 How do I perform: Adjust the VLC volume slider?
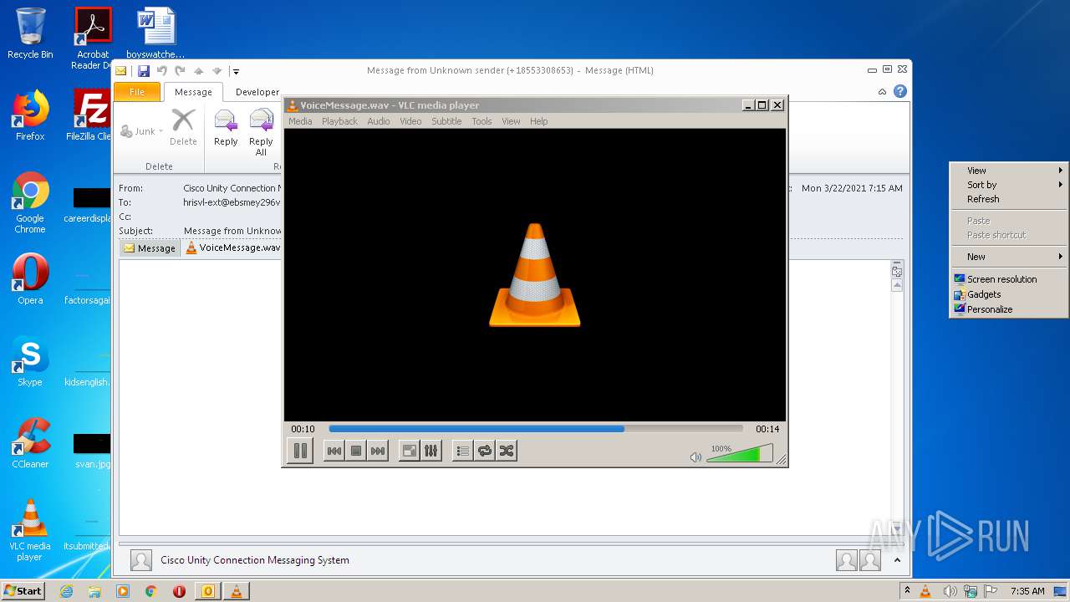pyautogui.click(x=739, y=453)
